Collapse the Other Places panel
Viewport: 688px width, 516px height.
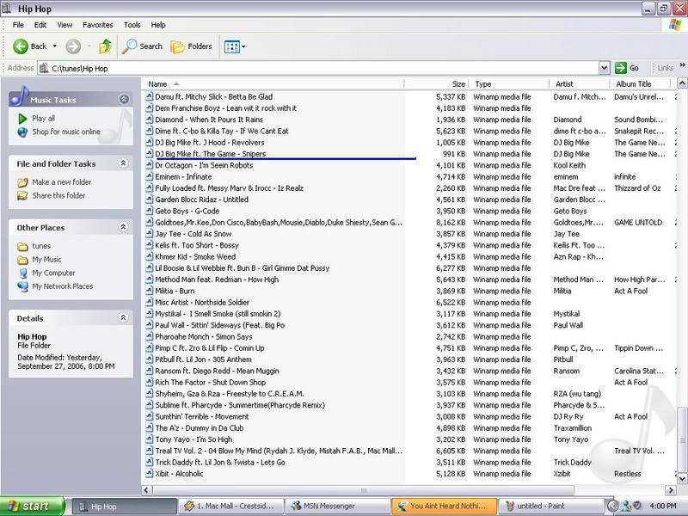point(124,227)
